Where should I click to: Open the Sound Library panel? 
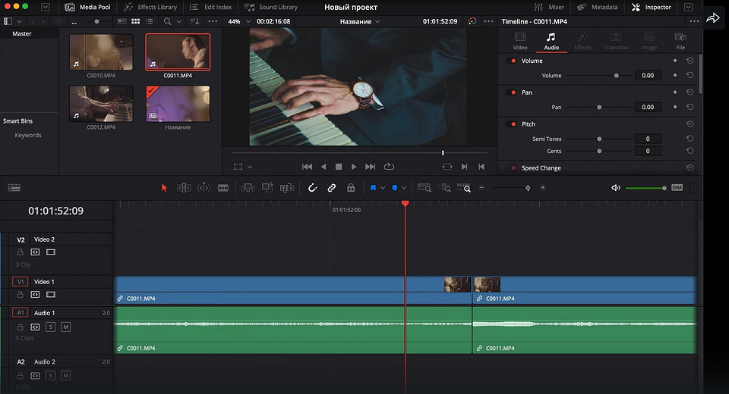click(270, 7)
